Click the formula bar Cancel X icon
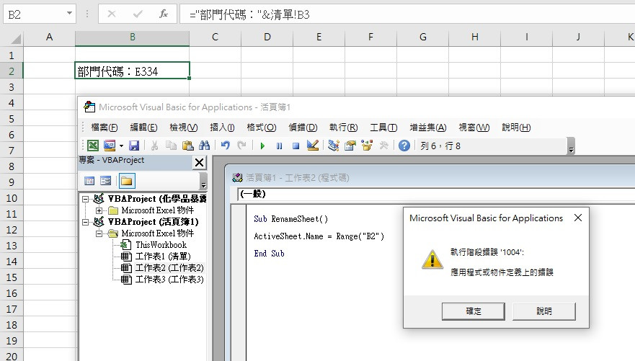The height and width of the screenshot is (361, 635). [x=112, y=14]
